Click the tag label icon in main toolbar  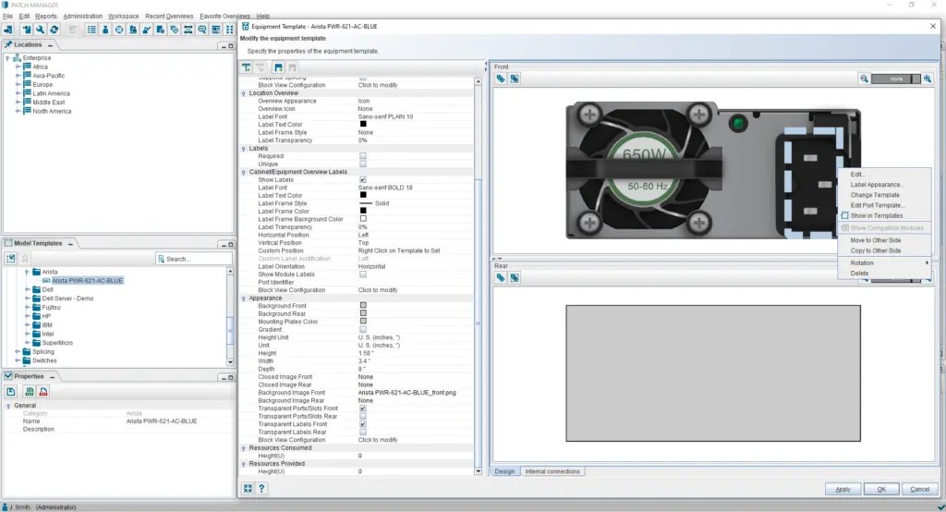(175, 29)
